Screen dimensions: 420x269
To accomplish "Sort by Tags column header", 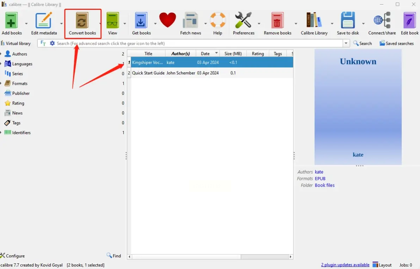I will [x=278, y=54].
